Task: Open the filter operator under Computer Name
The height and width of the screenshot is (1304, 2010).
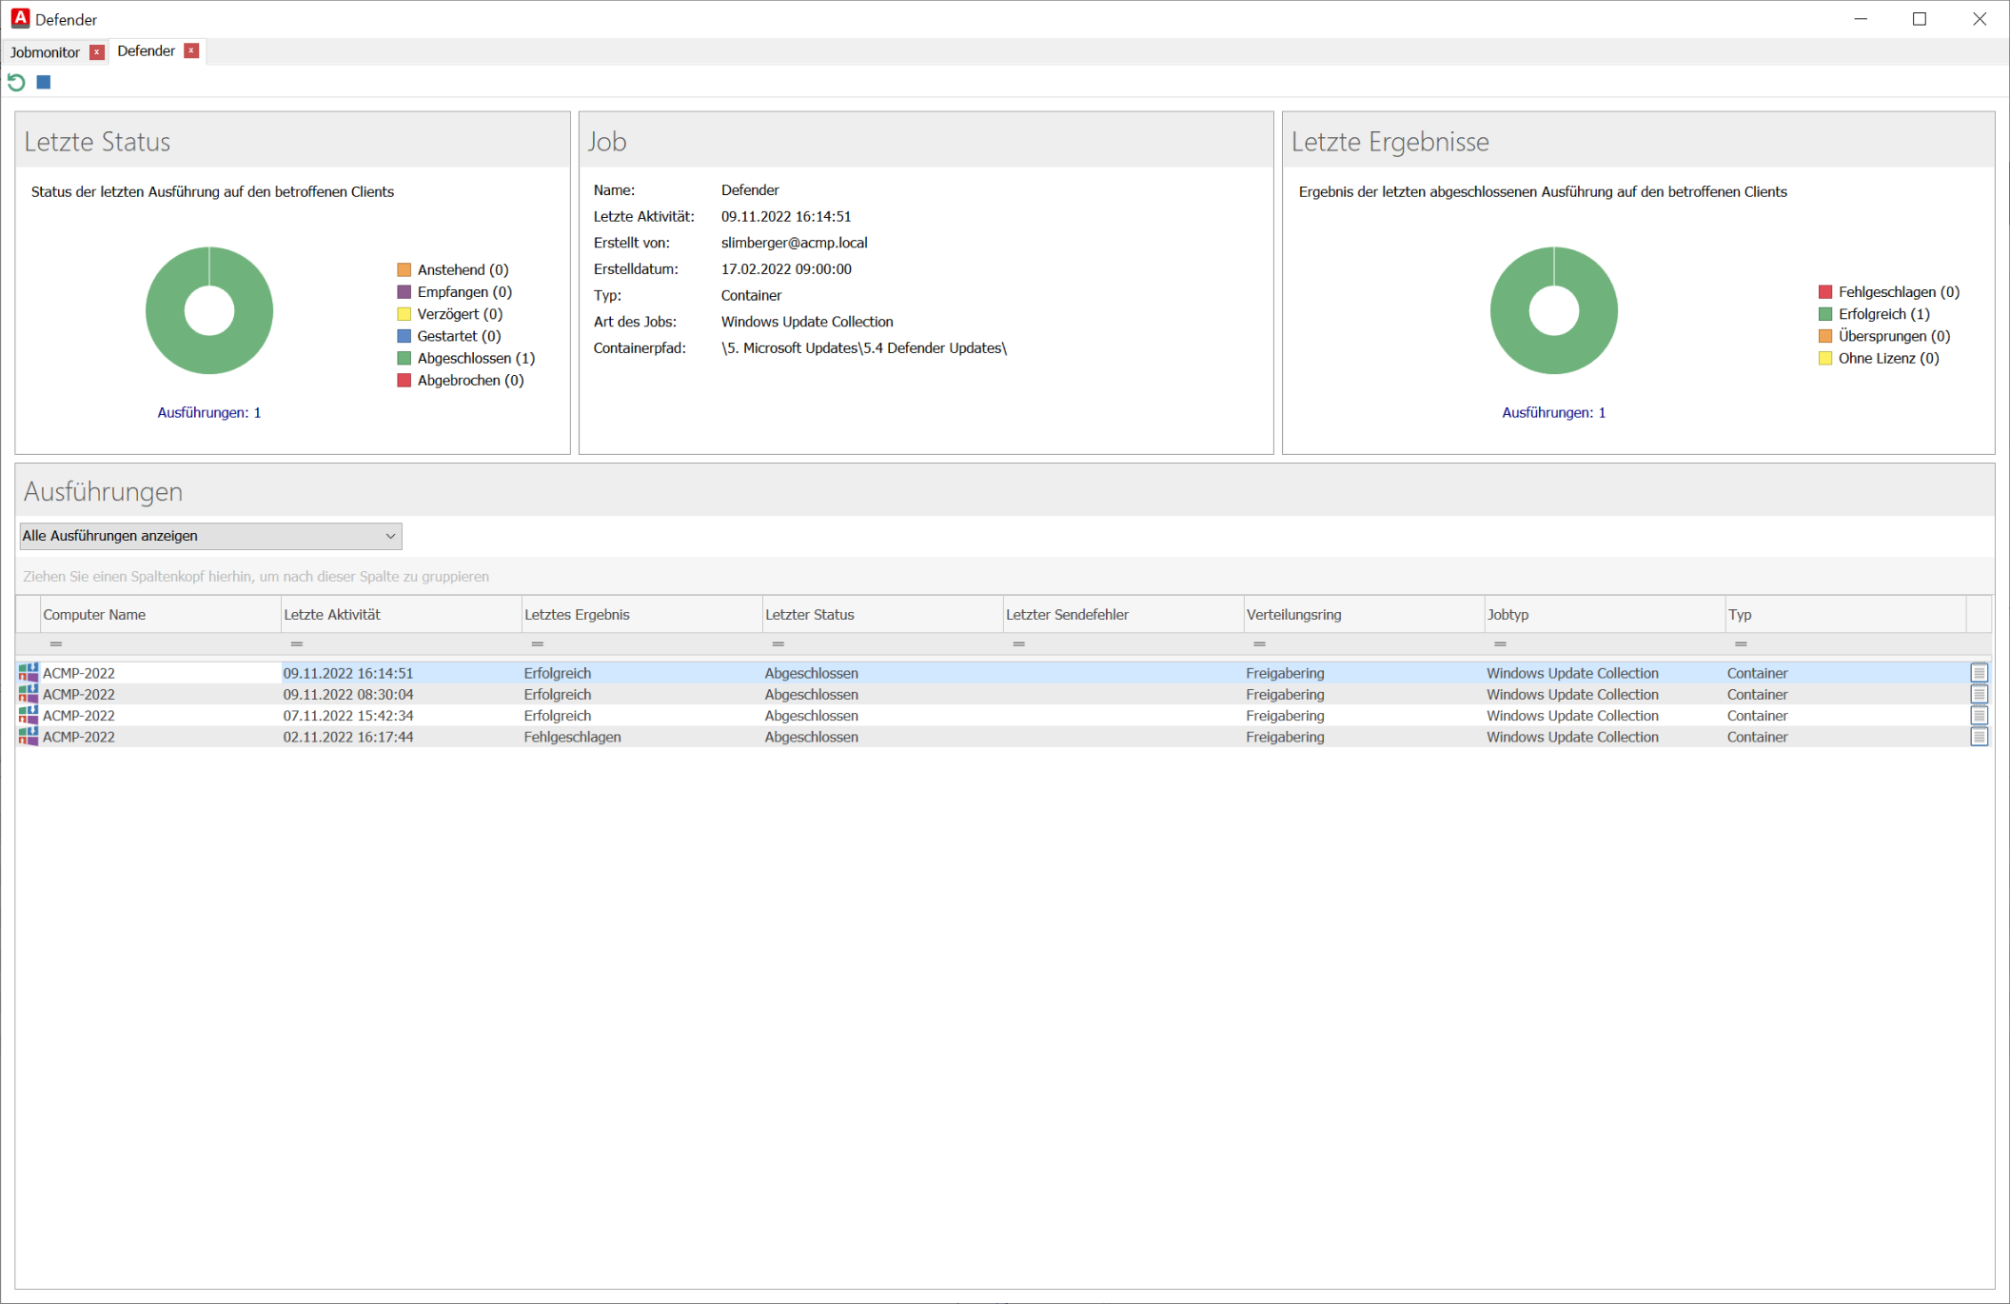Action: [x=56, y=644]
